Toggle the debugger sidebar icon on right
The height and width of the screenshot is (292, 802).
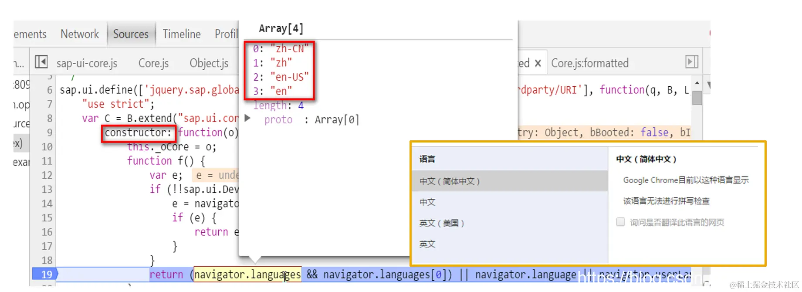click(x=692, y=62)
